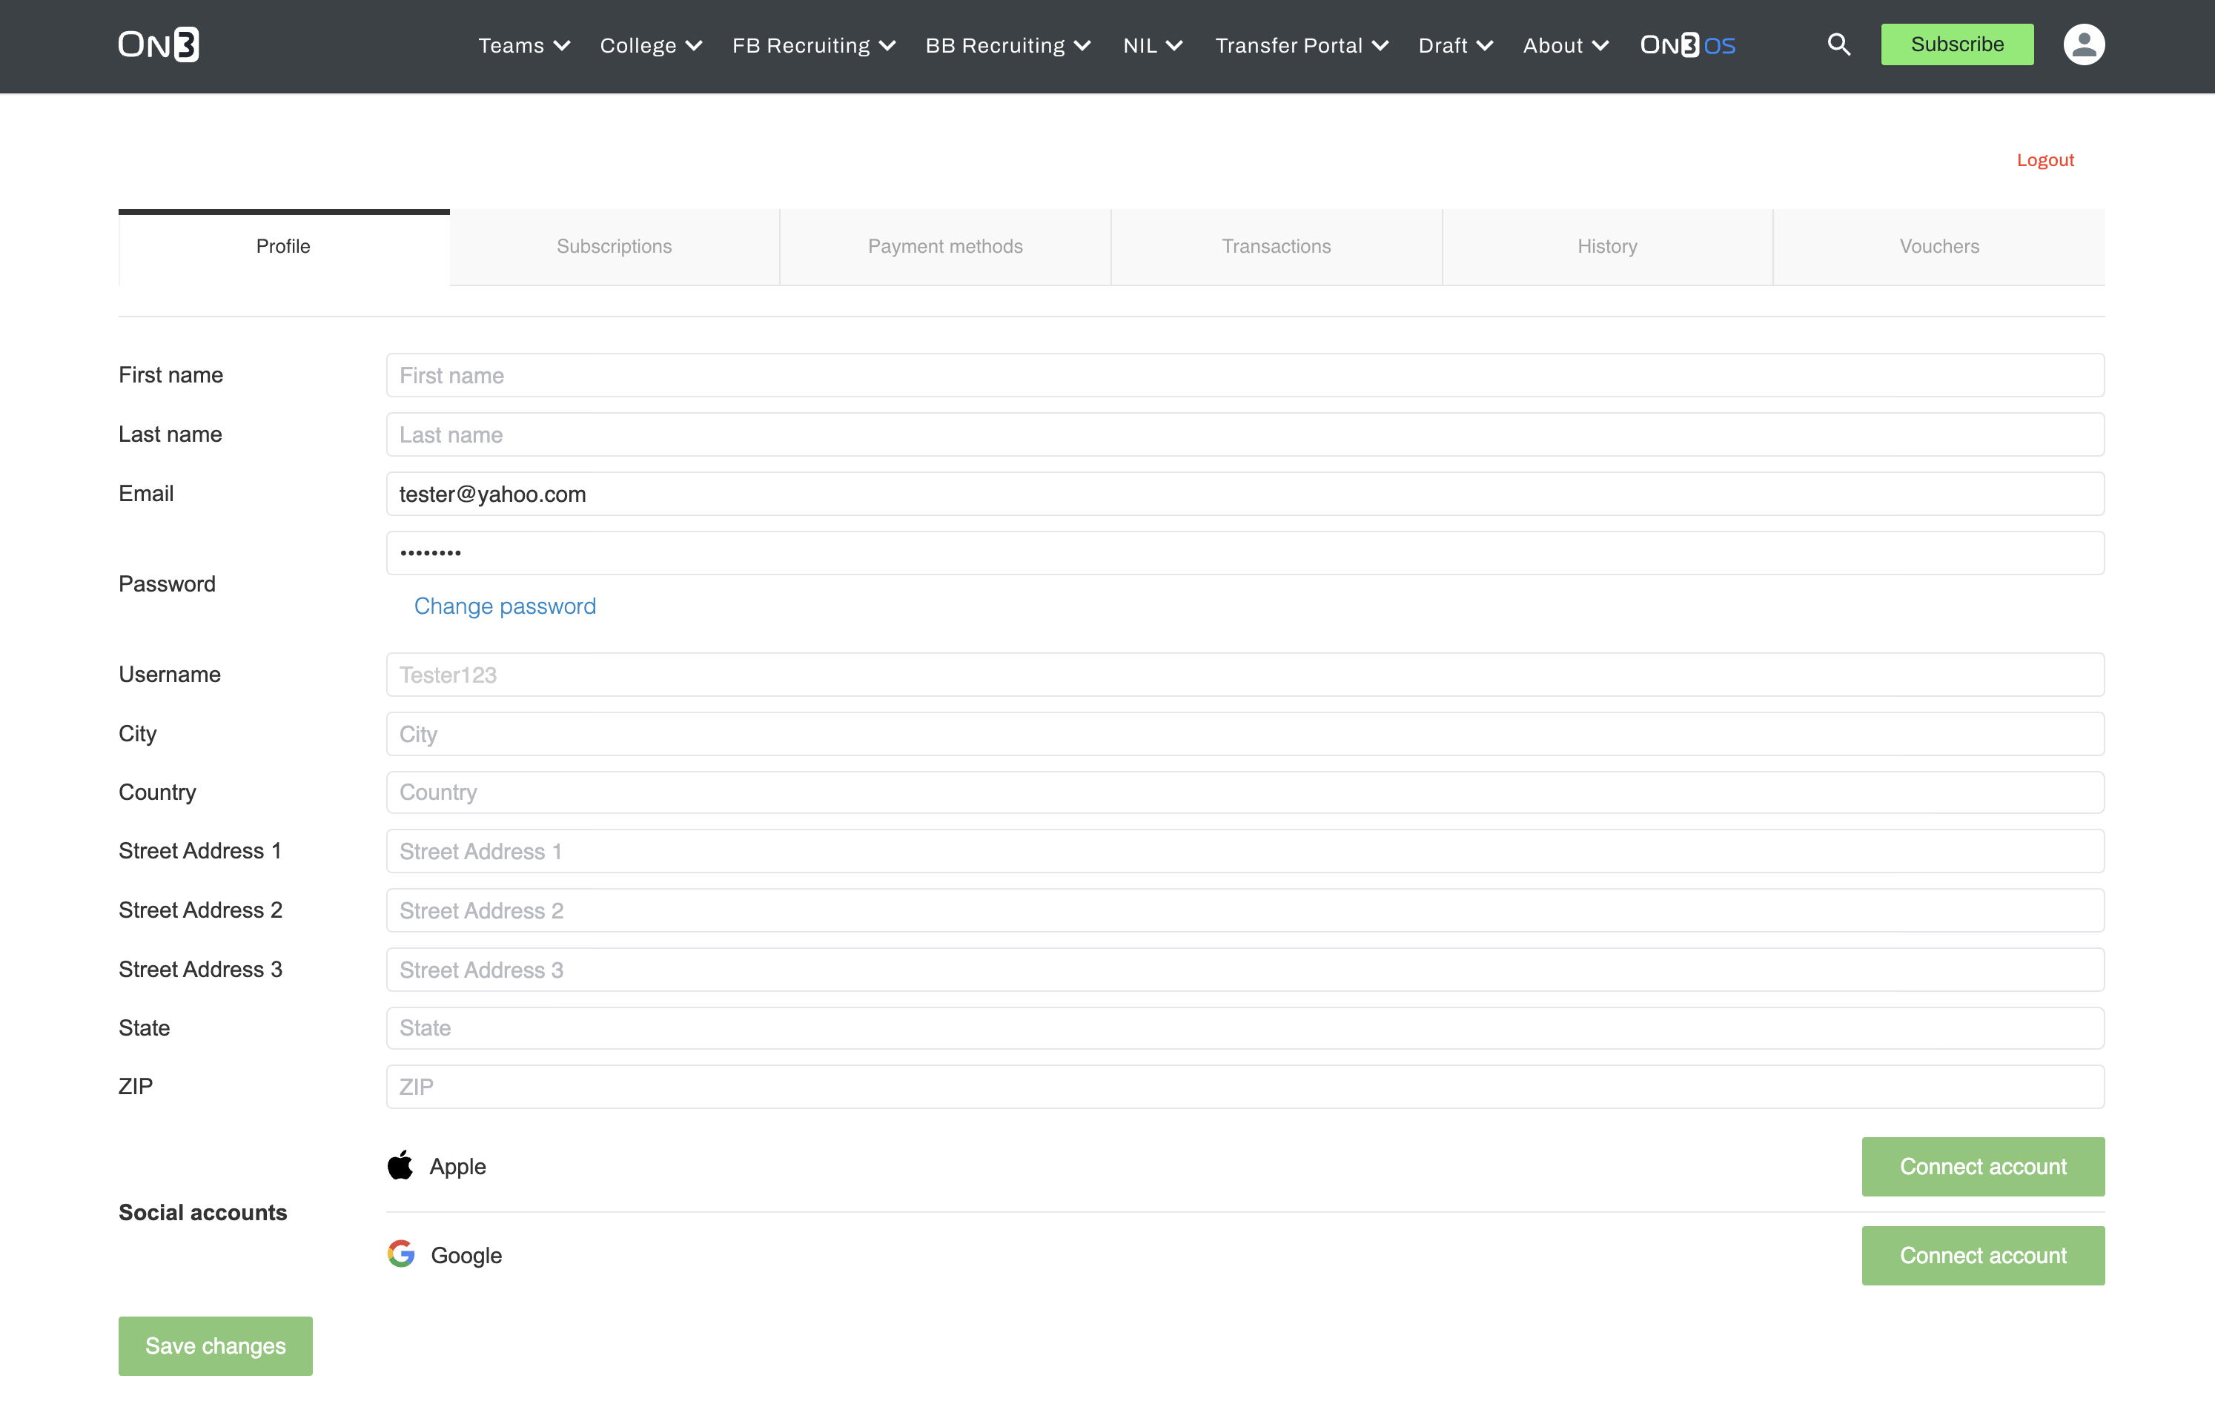Open the About dropdown menu

tap(1565, 45)
